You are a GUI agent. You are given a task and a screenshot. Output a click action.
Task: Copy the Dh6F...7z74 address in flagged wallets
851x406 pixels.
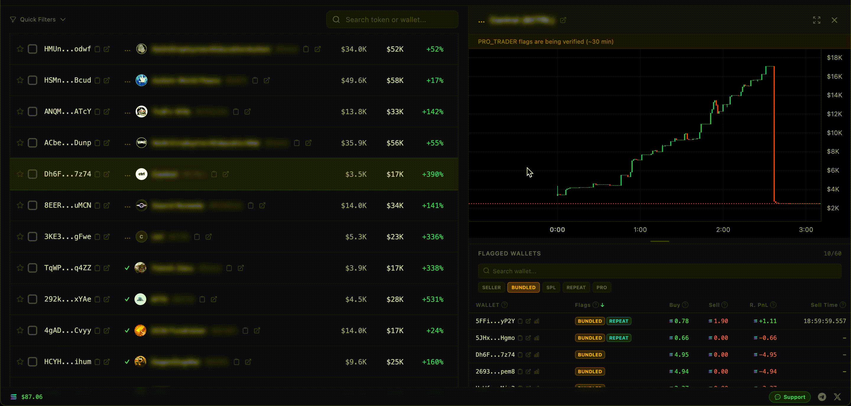pos(520,355)
